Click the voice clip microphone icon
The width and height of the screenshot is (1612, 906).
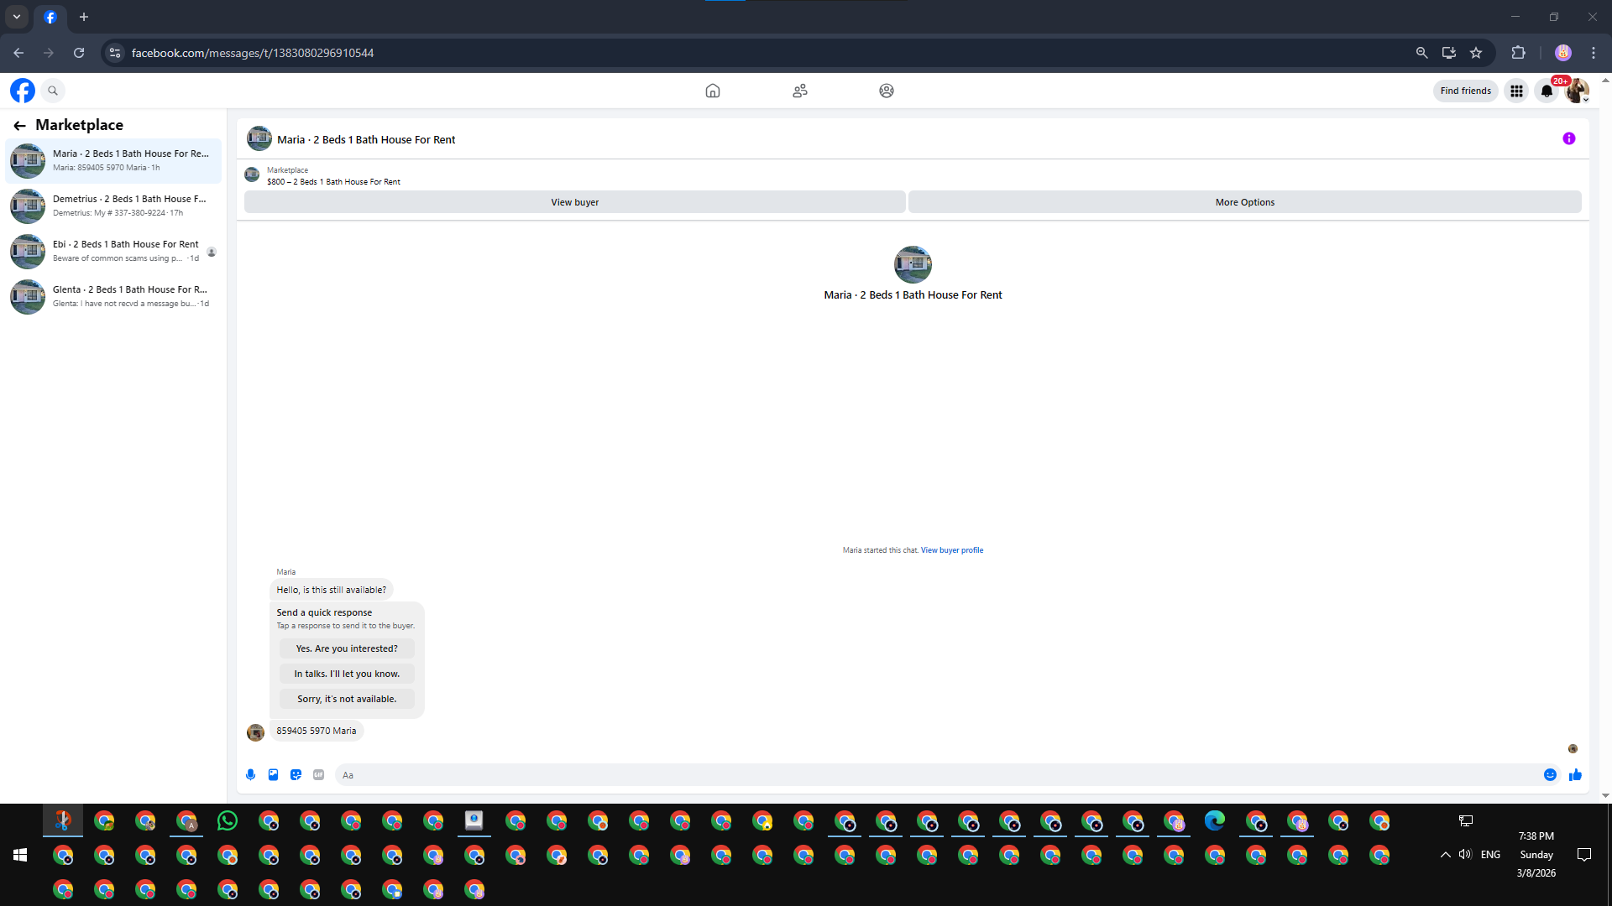(x=250, y=775)
